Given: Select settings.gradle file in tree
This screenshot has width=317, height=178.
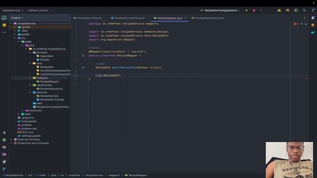Looking at the screenshot, I should 29,136.
